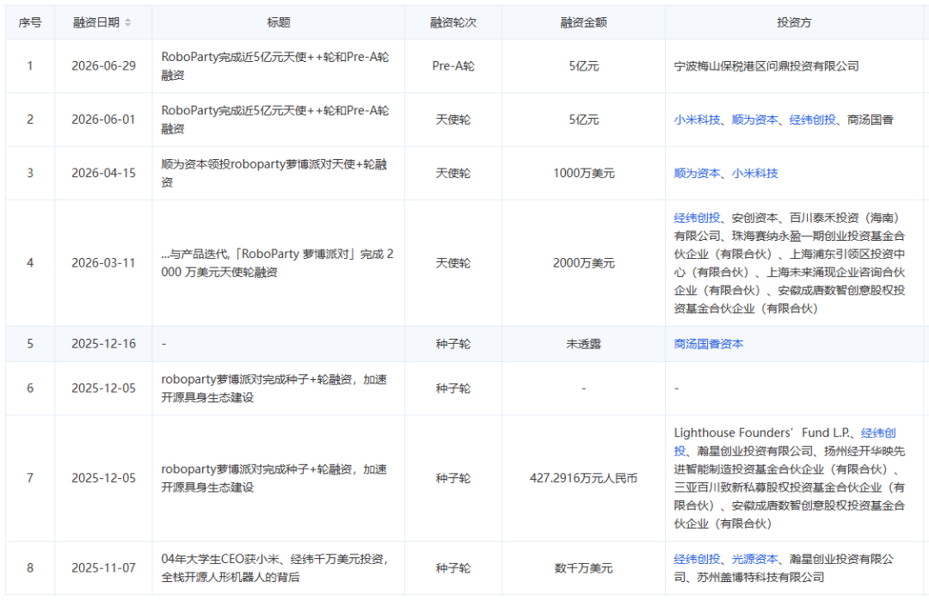Open 经纬创投 investor link in row 2
The image size is (929, 601).
(812, 120)
